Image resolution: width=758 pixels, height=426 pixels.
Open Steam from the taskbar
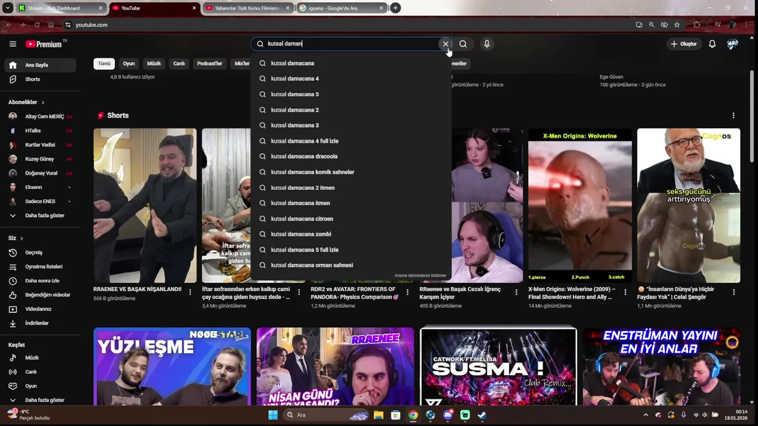(482, 415)
